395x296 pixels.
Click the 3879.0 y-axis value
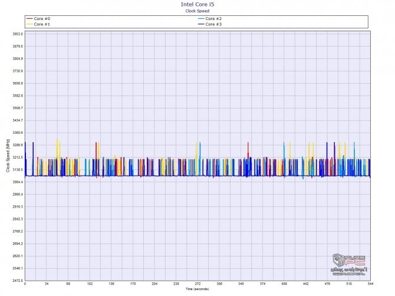tap(18, 47)
